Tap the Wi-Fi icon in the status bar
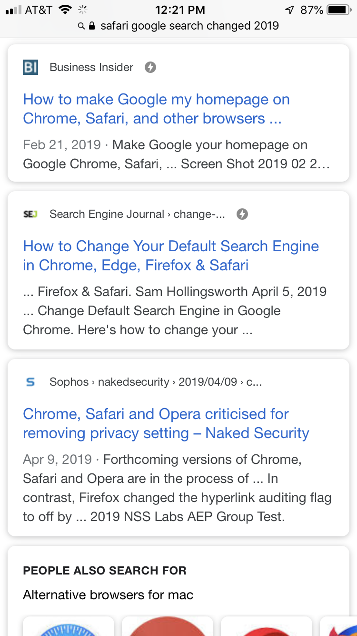The height and width of the screenshot is (636, 357). click(x=65, y=10)
